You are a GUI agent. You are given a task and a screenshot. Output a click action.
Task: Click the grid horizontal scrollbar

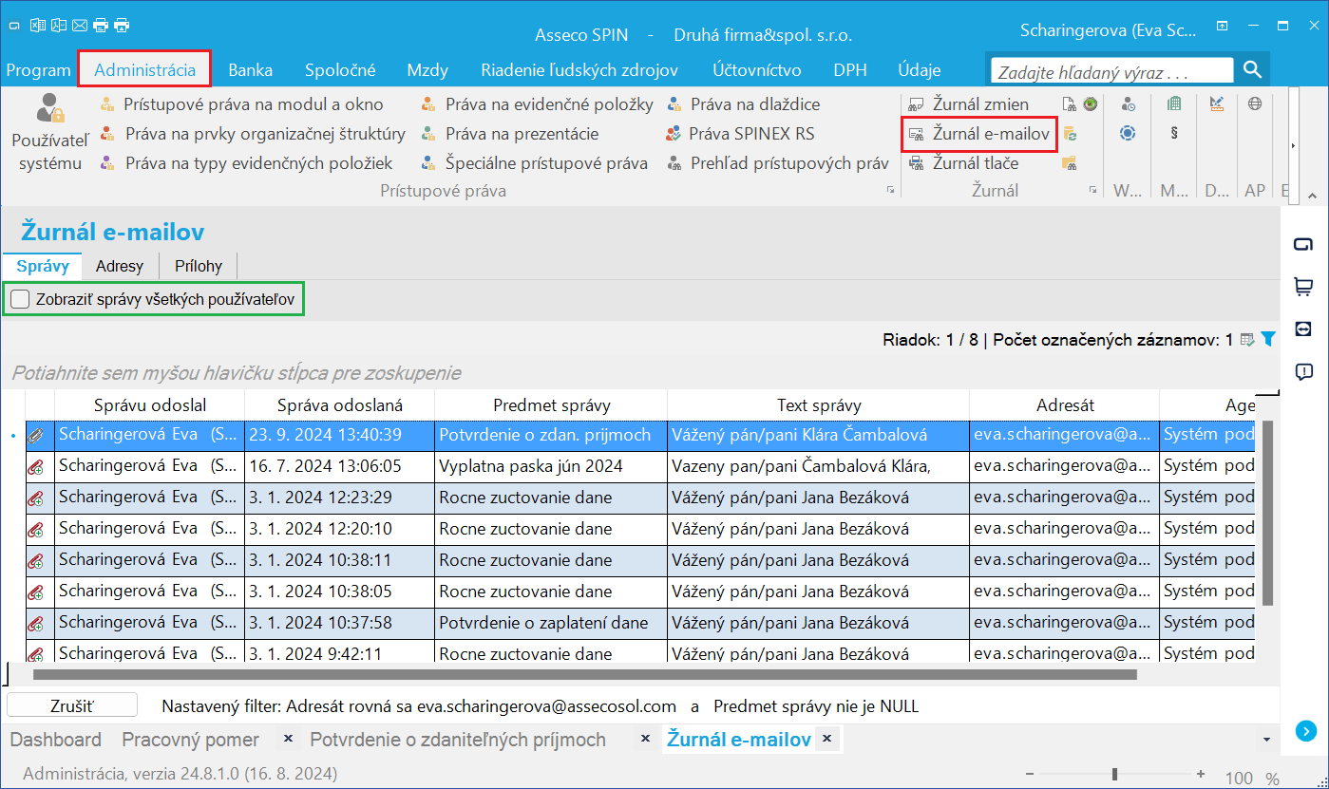[584, 675]
